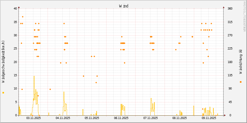247x123 pixels.
Task: Click the 40 tick on left axis
Action: click(x=15, y=9)
